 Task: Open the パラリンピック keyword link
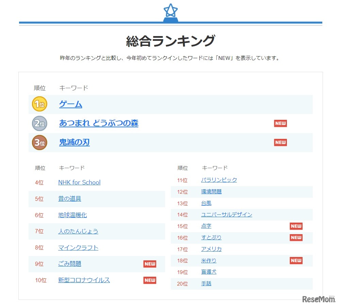click(x=219, y=180)
